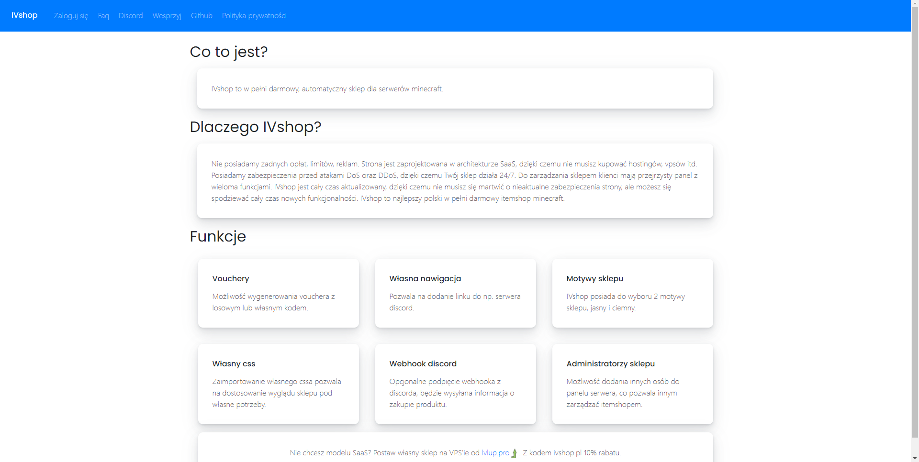
Task: Click the Motywy sklepu card title
Action: point(594,278)
